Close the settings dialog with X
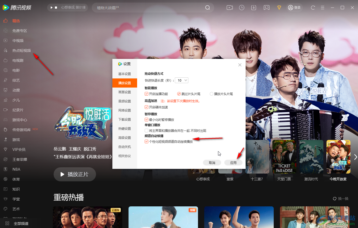This screenshot has width=358, height=228. (x=240, y=65)
